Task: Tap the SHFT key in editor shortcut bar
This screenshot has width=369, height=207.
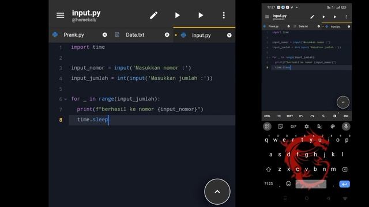Action: 289,116
